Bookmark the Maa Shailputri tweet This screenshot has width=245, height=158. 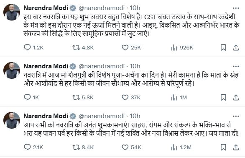[x=223, y=97]
